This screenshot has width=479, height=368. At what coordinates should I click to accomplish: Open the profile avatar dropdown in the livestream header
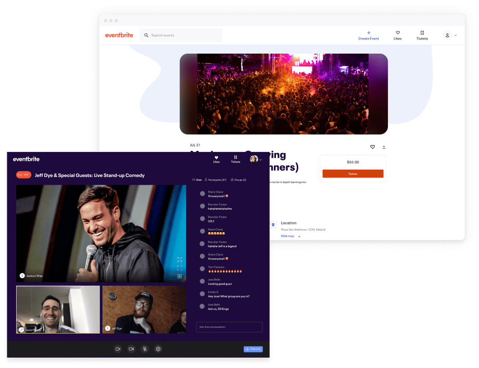(x=254, y=159)
